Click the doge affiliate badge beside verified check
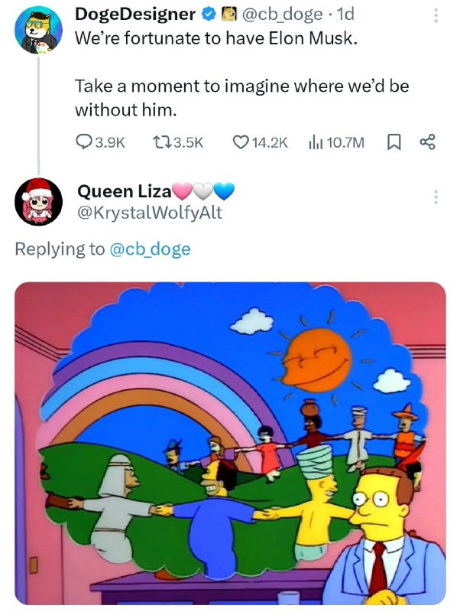The image size is (460, 612). 228,15
